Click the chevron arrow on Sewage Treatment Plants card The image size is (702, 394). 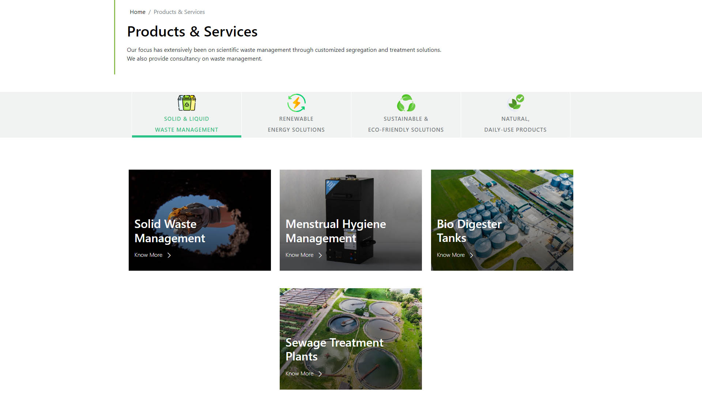point(320,374)
